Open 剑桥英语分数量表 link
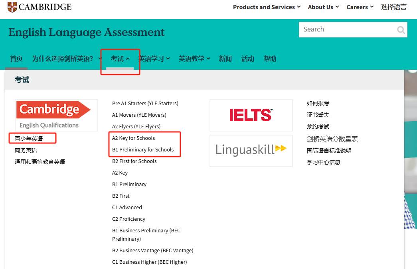 (332, 139)
